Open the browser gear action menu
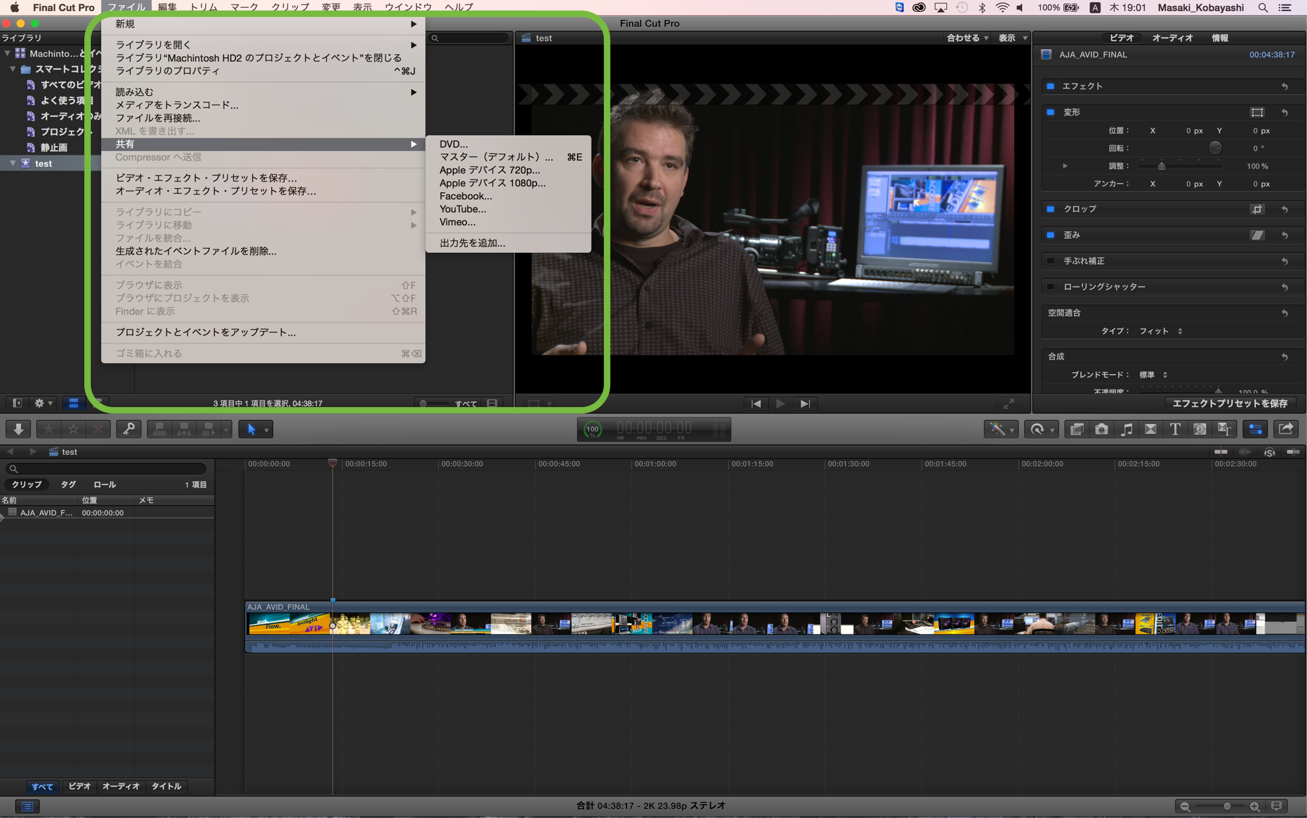Screen dimensions: 1307x818 43,403
